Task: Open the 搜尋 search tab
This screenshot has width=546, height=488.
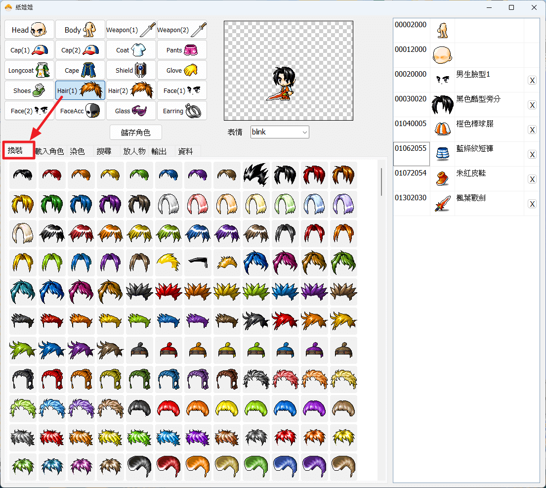Action: click(104, 151)
